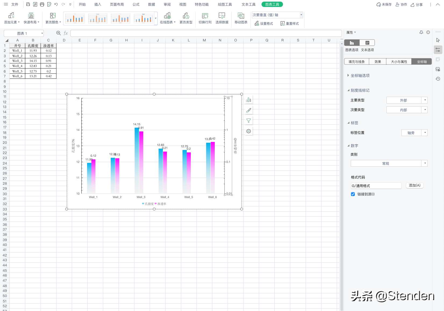Open the 主要类型 dropdown showing 外部
Viewport: 444px width, 311px height.
407,100
